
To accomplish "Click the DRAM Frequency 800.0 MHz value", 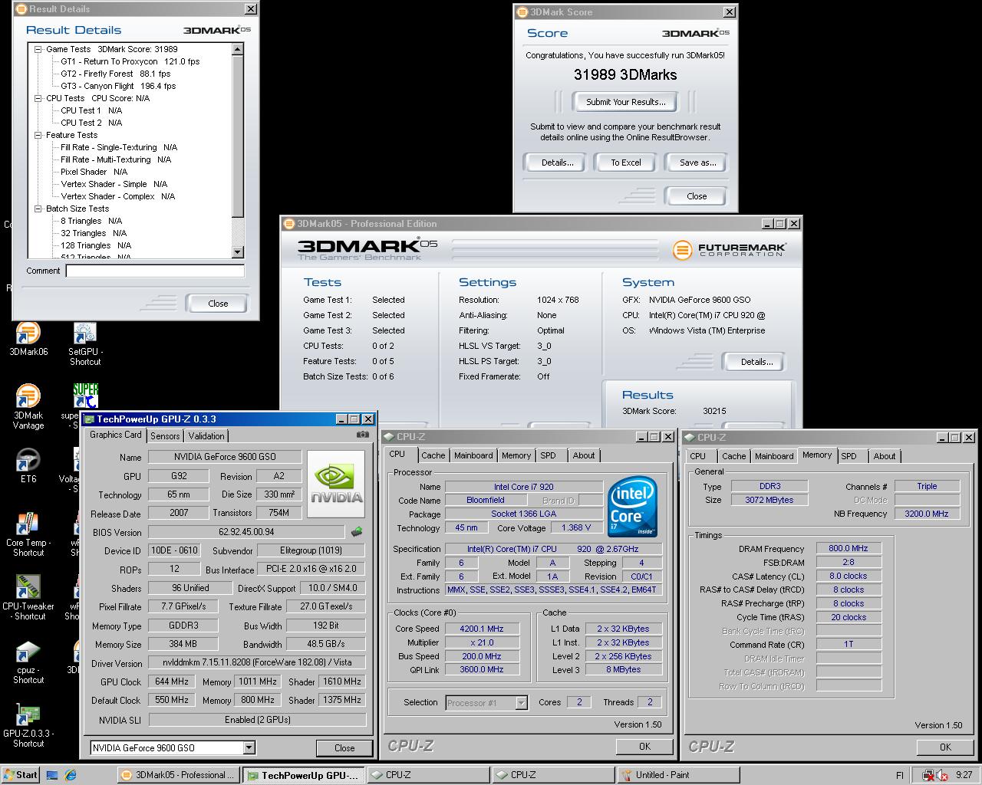I will pos(848,548).
